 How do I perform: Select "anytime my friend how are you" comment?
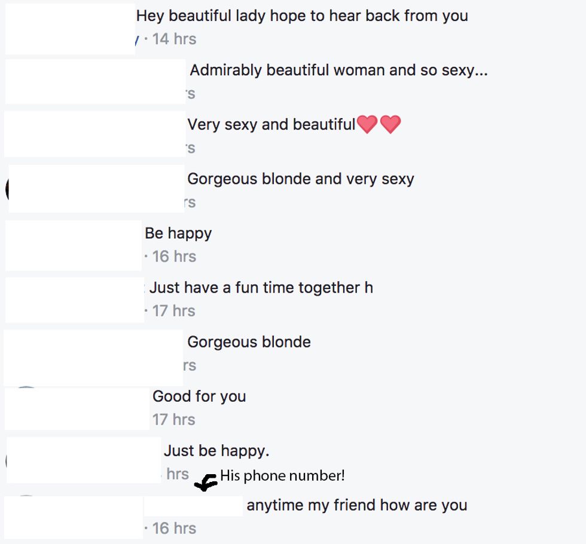pyautogui.click(x=357, y=505)
